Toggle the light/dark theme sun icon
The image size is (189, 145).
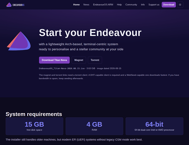coord(180,5)
